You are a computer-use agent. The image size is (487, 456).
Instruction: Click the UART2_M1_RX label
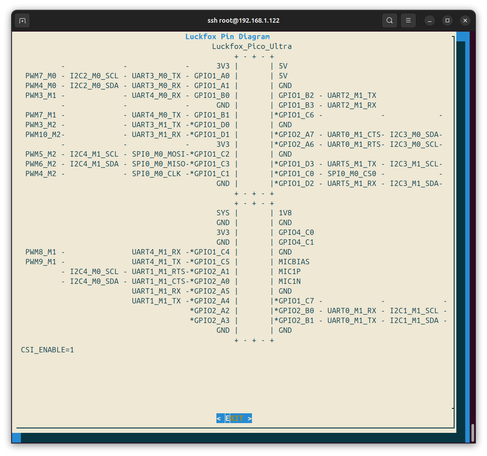click(352, 105)
